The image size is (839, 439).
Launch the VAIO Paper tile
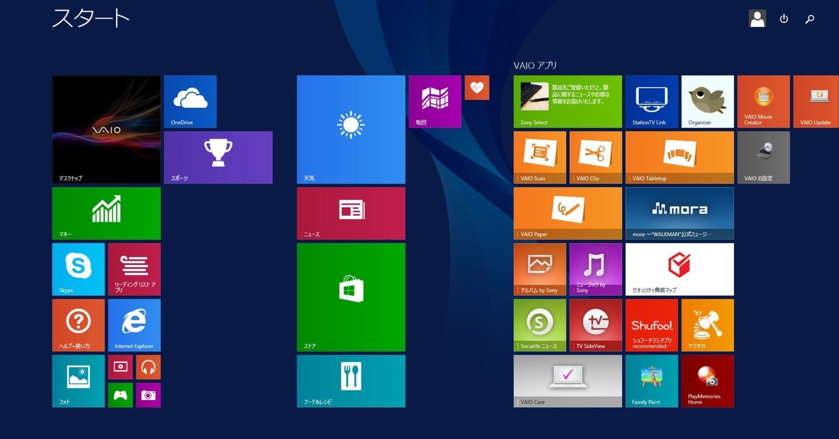point(568,213)
